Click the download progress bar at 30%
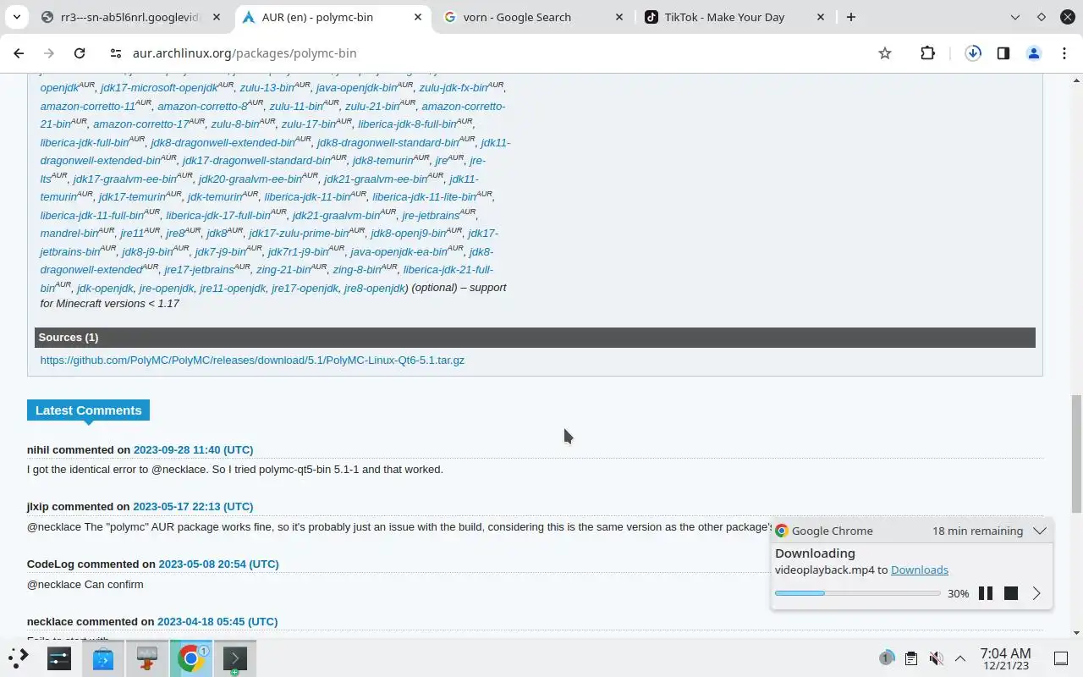Image resolution: width=1083 pixels, height=677 pixels. click(x=857, y=593)
